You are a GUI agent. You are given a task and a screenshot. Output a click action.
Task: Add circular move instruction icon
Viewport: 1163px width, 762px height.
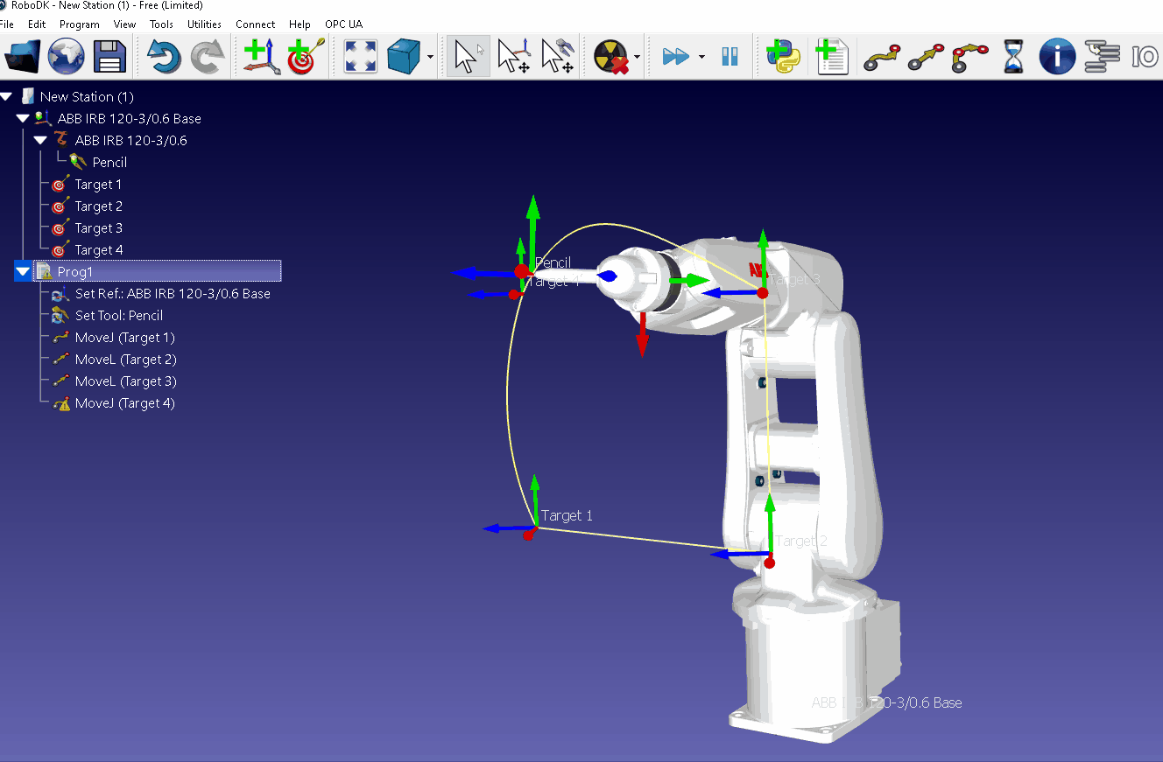(969, 57)
